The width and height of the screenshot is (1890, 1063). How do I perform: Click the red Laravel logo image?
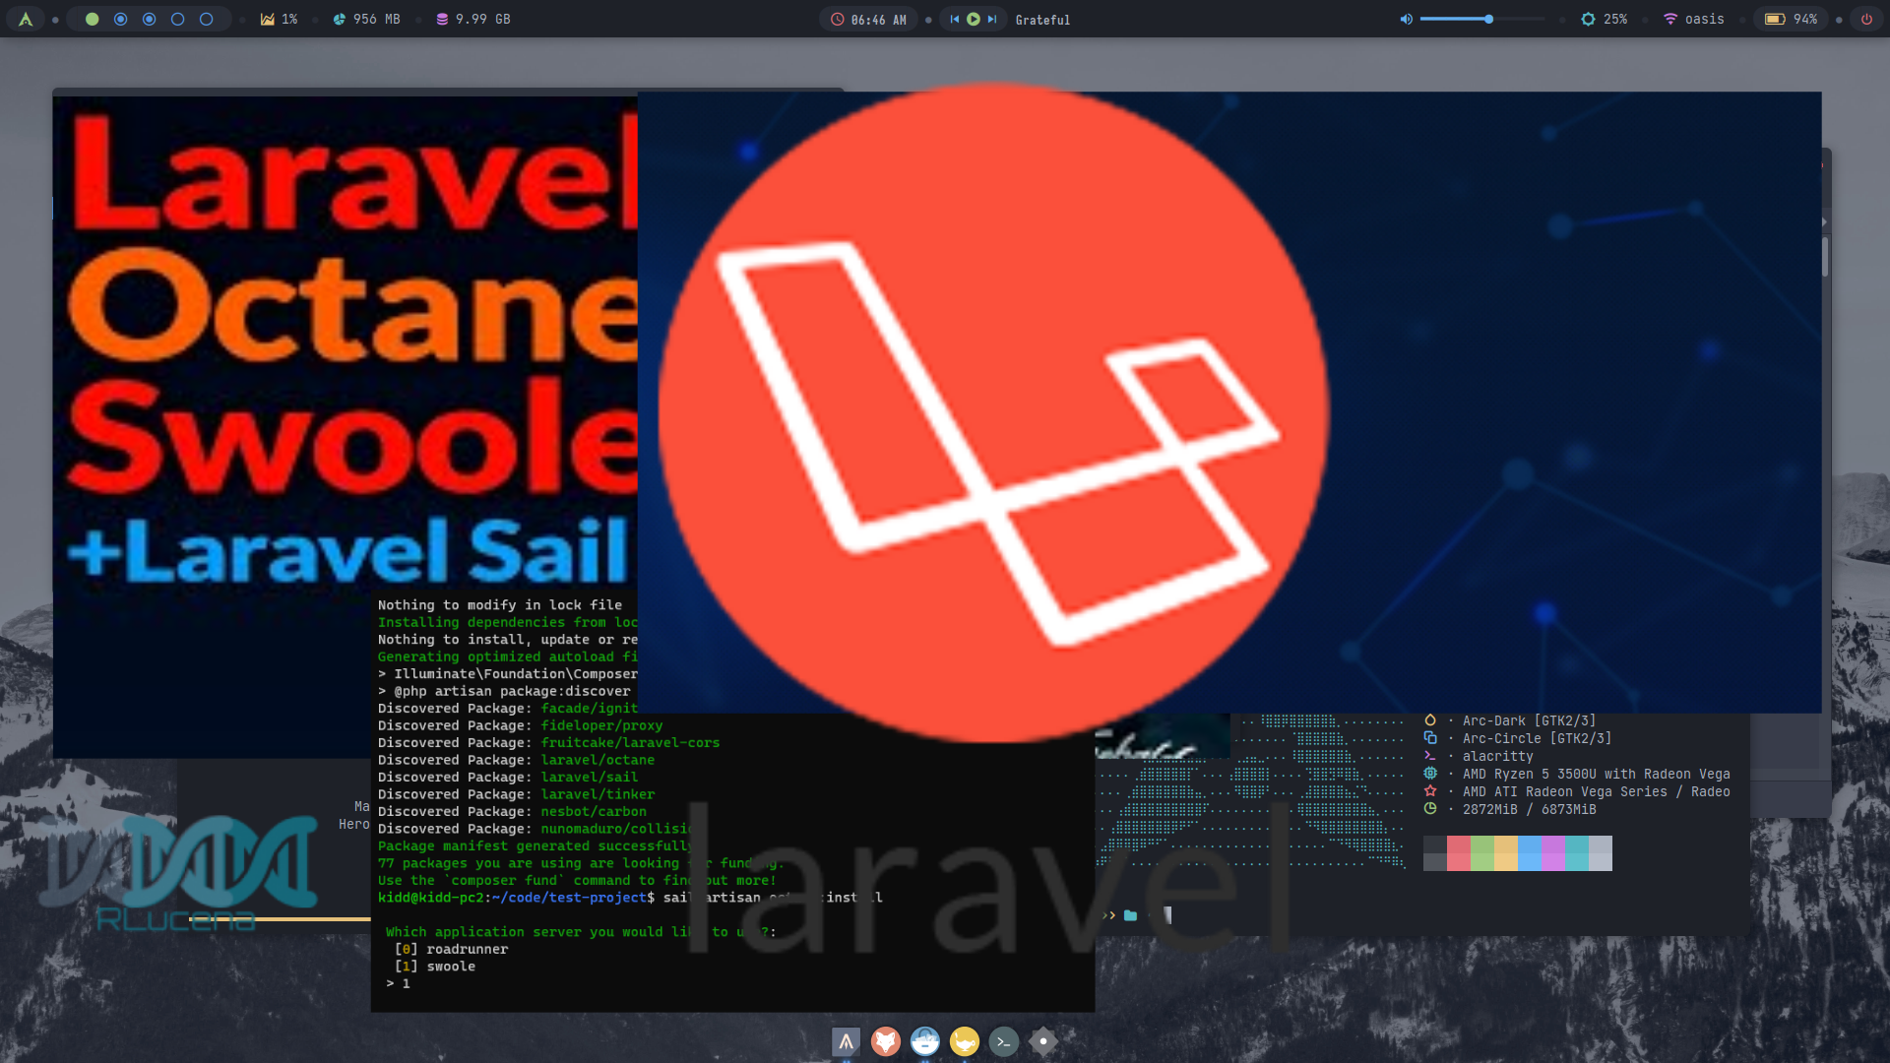coord(994,413)
